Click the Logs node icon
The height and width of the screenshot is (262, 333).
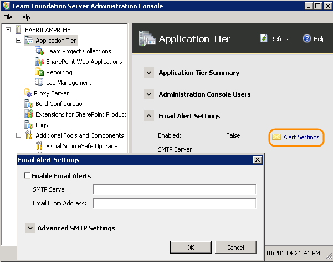tap(29, 125)
